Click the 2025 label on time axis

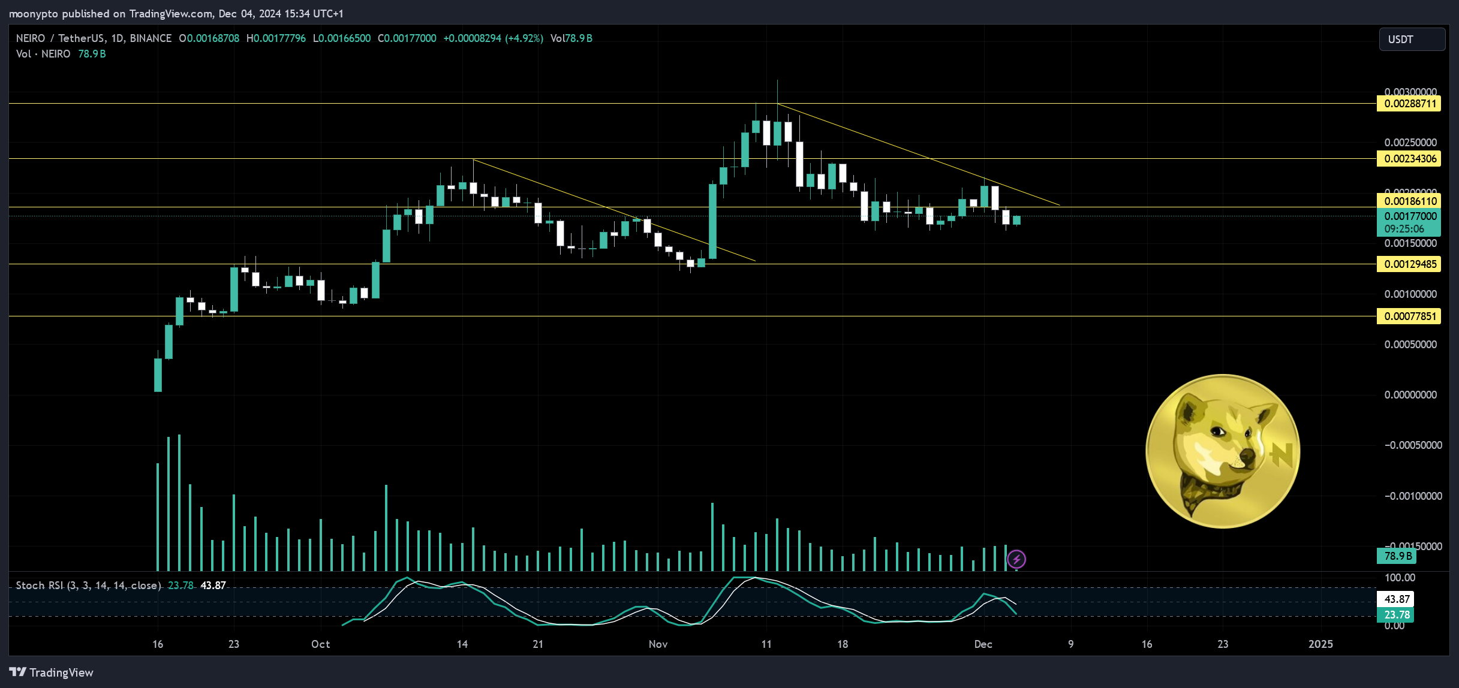pyautogui.click(x=1320, y=644)
